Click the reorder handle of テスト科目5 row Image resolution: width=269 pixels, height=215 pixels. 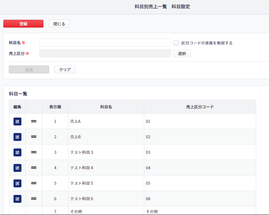(x=34, y=183)
